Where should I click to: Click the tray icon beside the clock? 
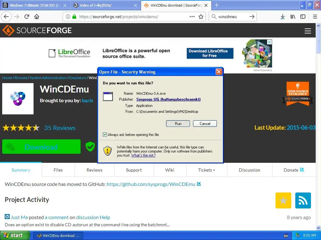[x=298, y=235]
